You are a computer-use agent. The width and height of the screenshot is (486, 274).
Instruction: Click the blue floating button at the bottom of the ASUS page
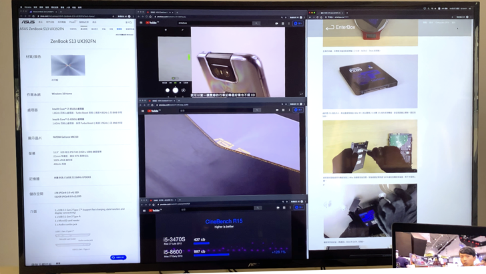(118, 257)
